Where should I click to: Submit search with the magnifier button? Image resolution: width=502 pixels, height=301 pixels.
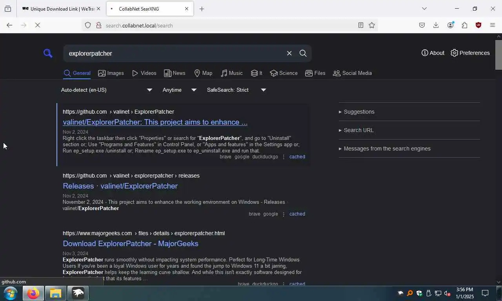click(303, 53)
